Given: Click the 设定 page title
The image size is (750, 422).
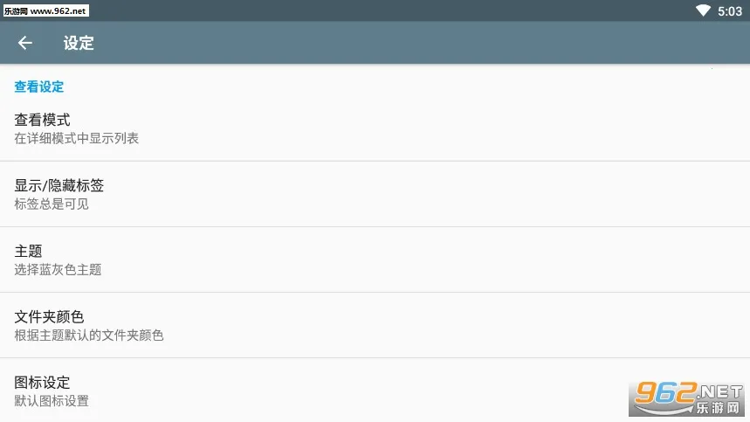Looking at the screenshot, I should [x=79, y=43].
